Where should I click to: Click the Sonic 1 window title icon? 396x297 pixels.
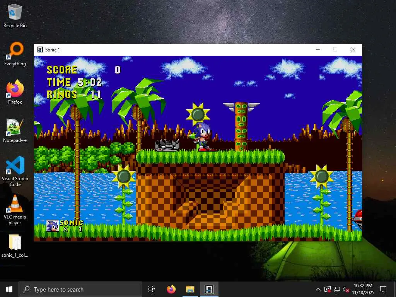click(x=40, y=50)
